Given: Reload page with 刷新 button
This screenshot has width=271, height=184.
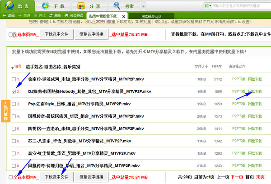Looking at the screenshot, I should point(55,15).
